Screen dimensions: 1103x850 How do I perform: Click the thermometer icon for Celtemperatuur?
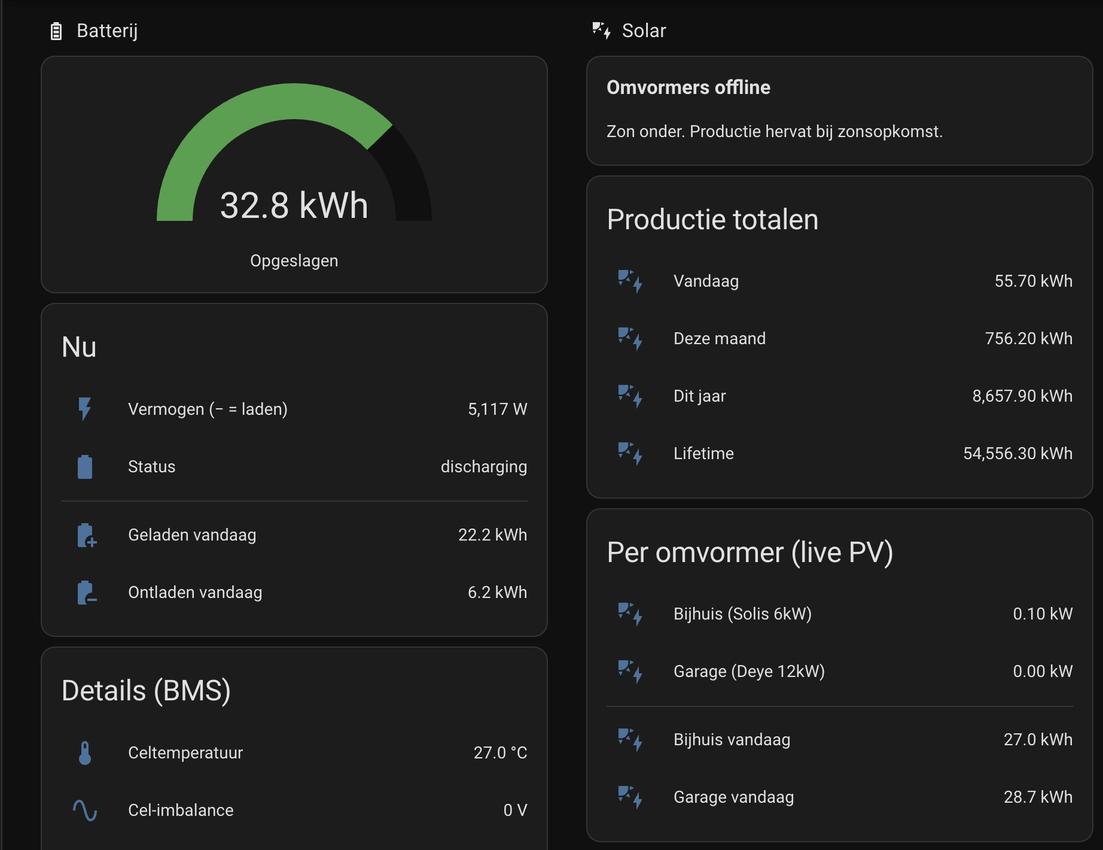tap(85, 753)
